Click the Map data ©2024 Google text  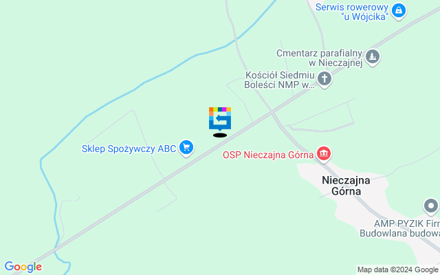[397, 270]
